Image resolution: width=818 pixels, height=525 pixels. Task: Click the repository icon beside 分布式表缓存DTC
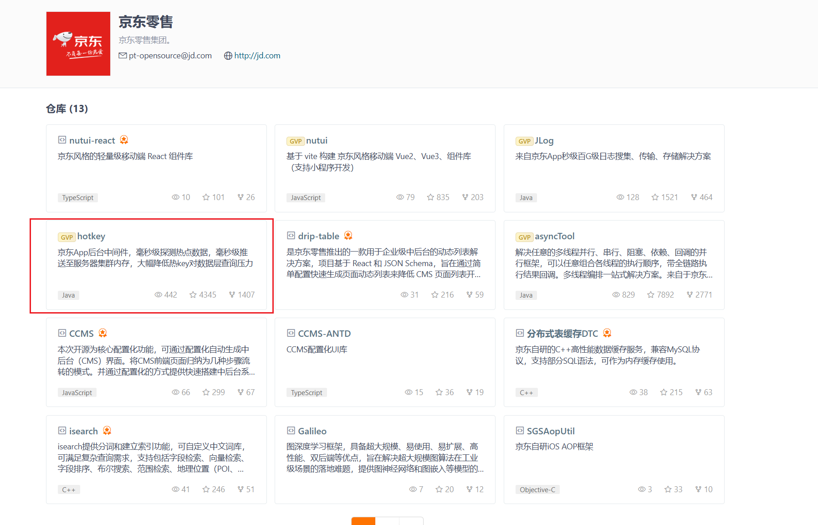click(520, 333)
